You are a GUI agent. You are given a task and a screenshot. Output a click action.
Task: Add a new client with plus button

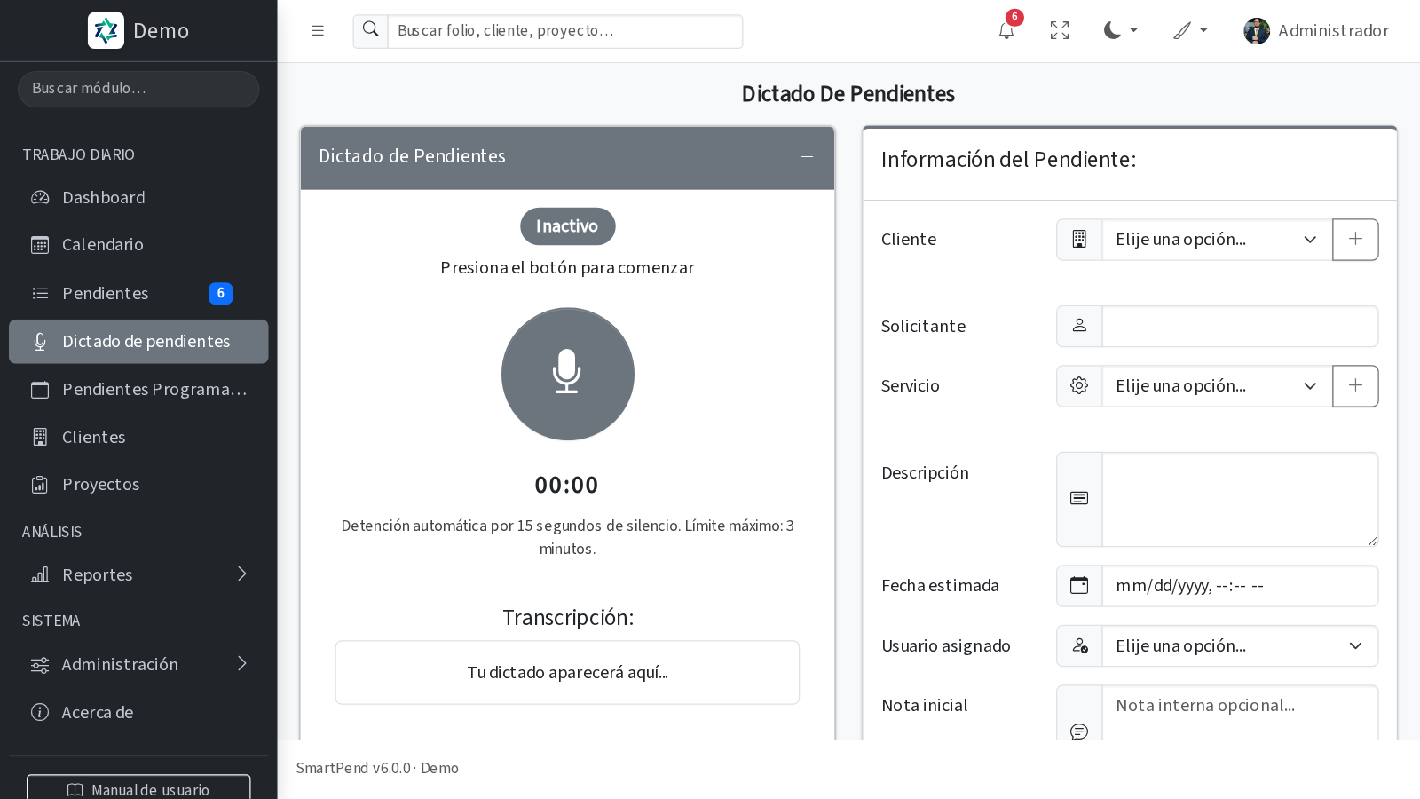(x=1355, y=240)
